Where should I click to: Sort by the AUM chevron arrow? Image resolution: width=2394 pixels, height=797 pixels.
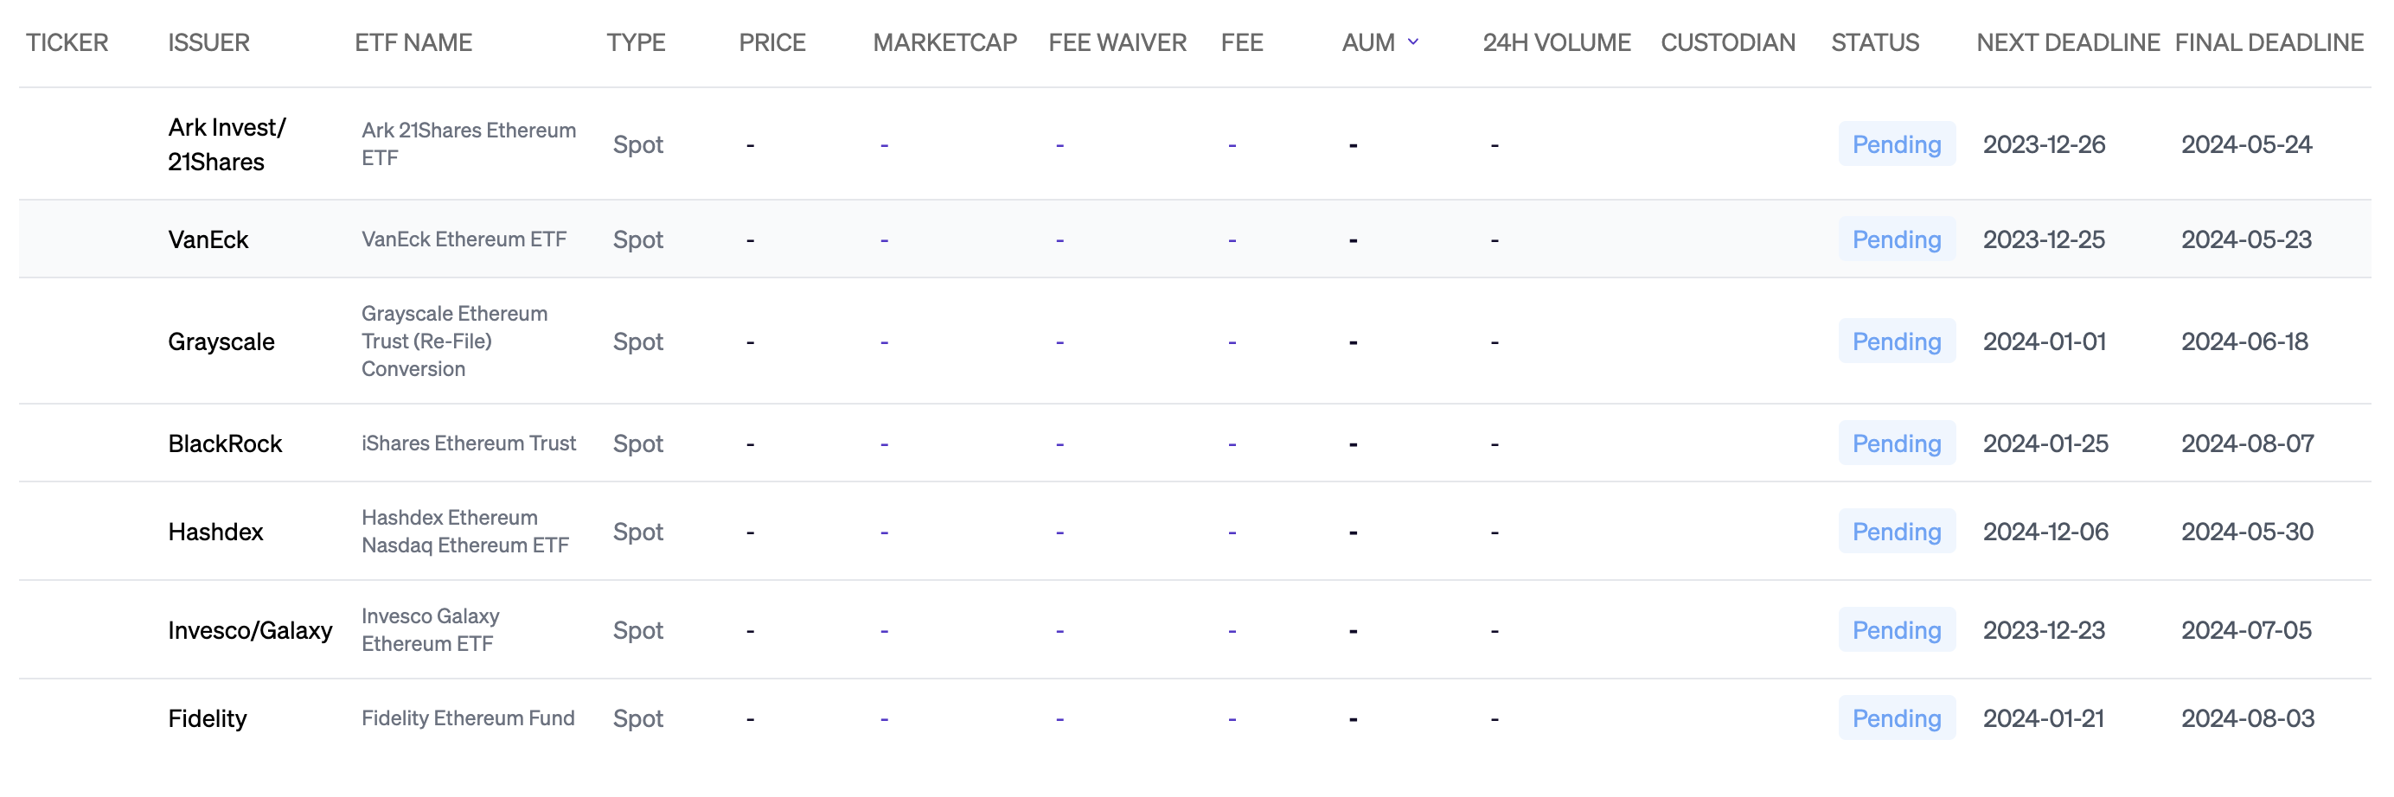click(1412, 41)
